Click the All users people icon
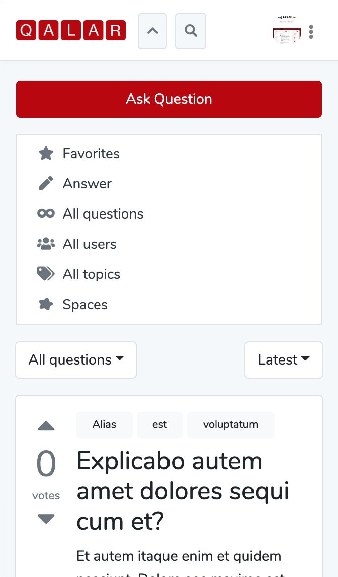Viewport: 338px width, 577px height. [x=46, y=244]
